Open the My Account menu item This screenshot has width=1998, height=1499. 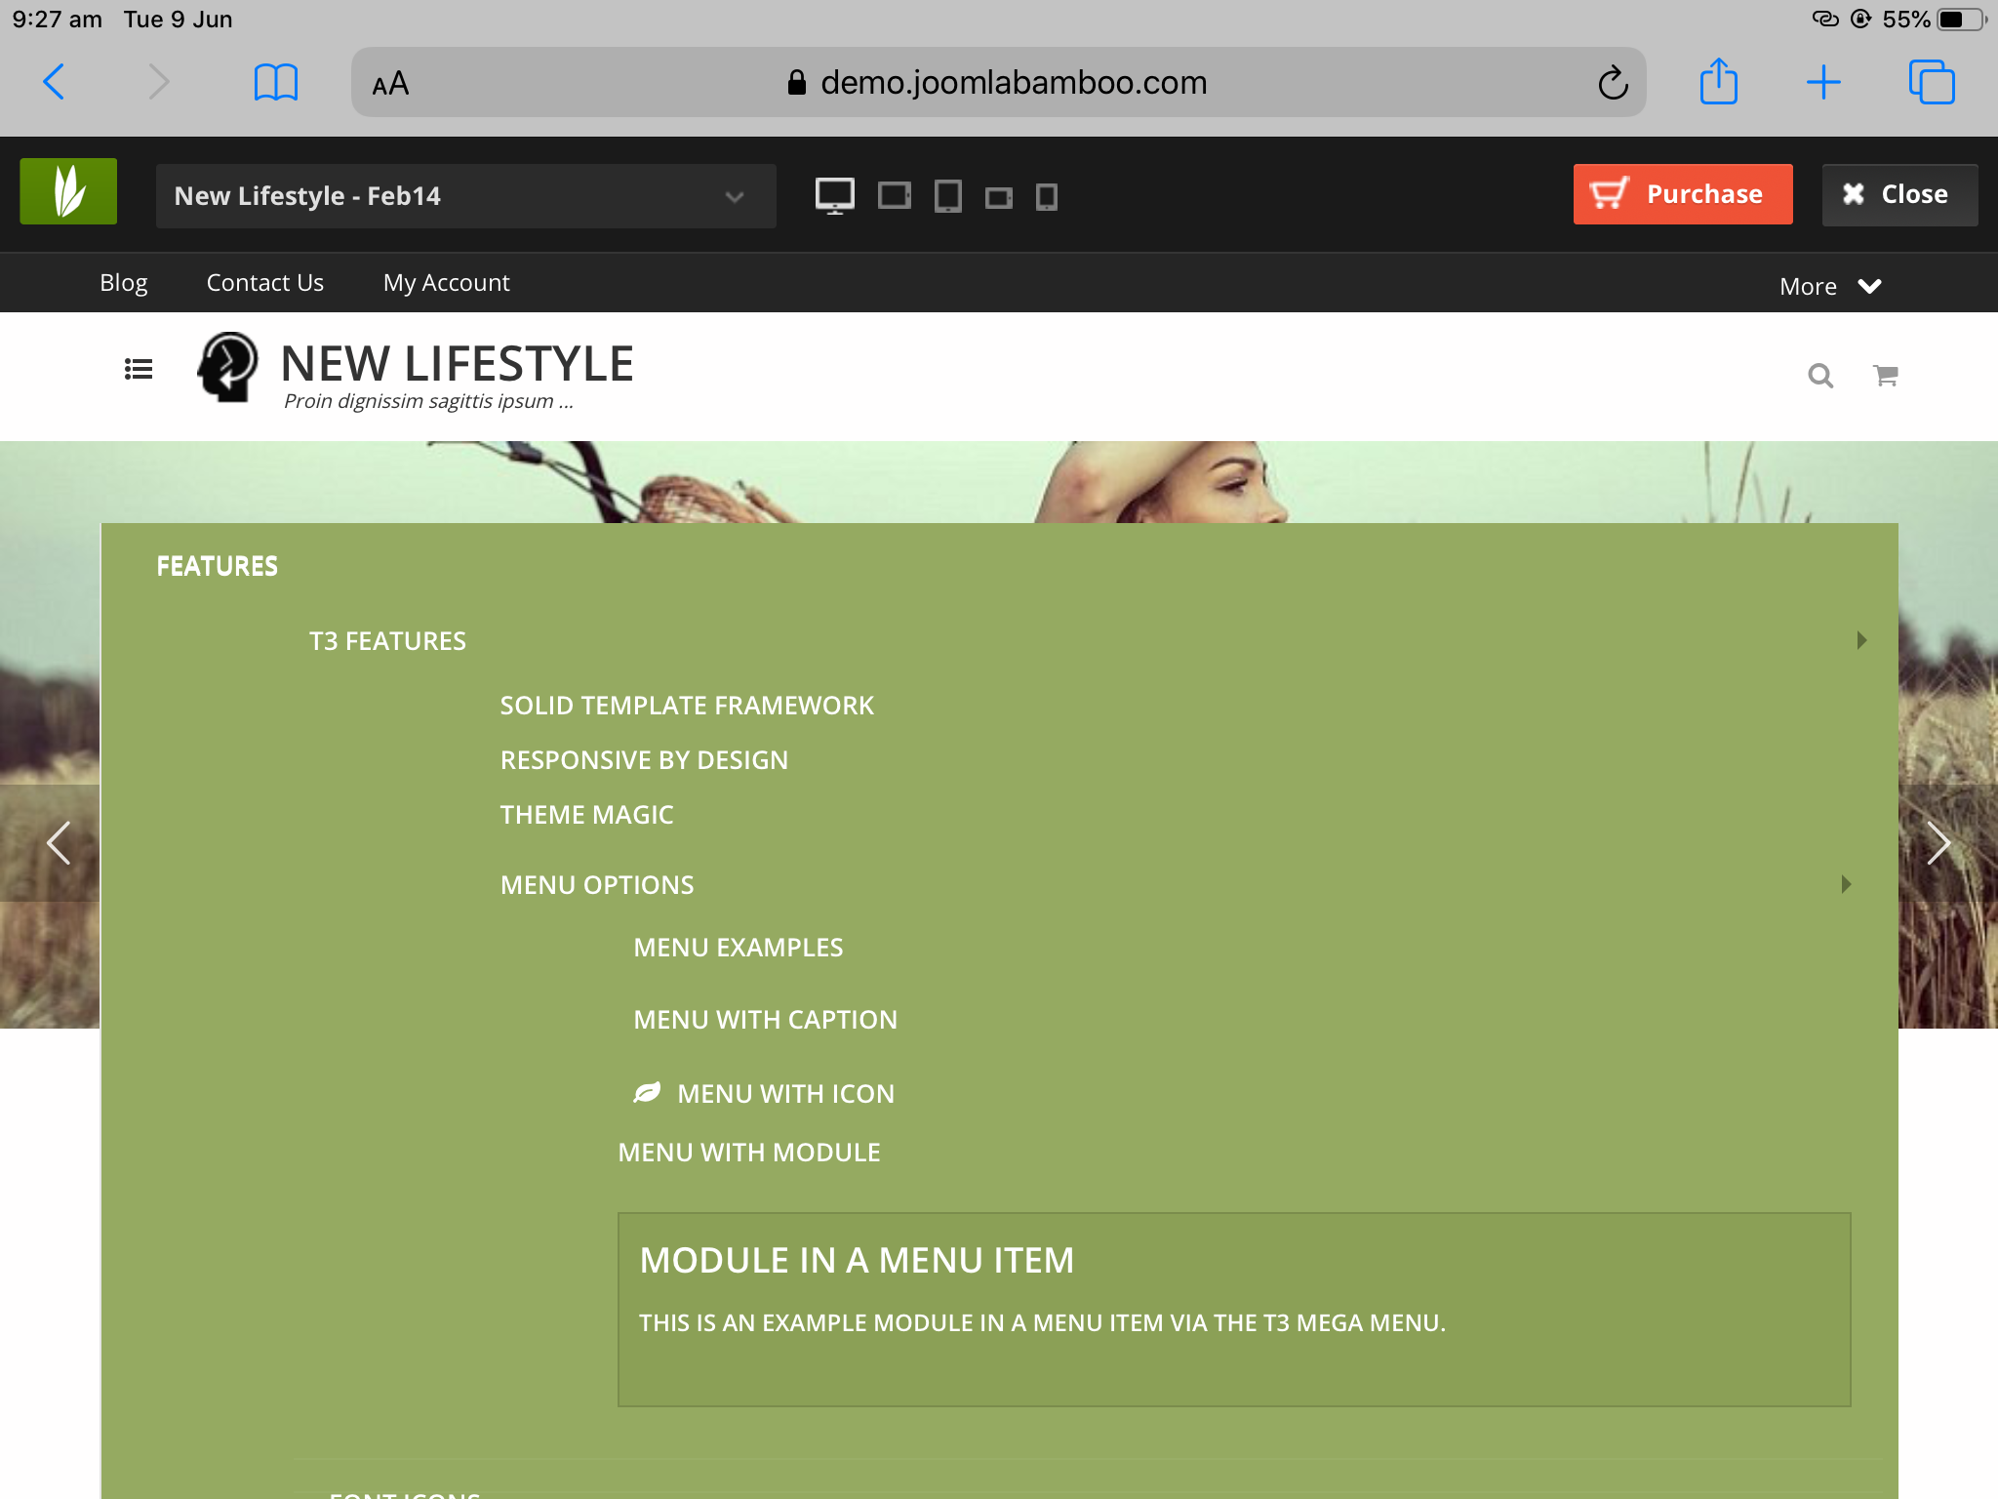(x=446, y=283)
